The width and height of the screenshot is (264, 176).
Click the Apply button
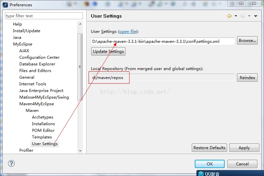coord(244,148)
